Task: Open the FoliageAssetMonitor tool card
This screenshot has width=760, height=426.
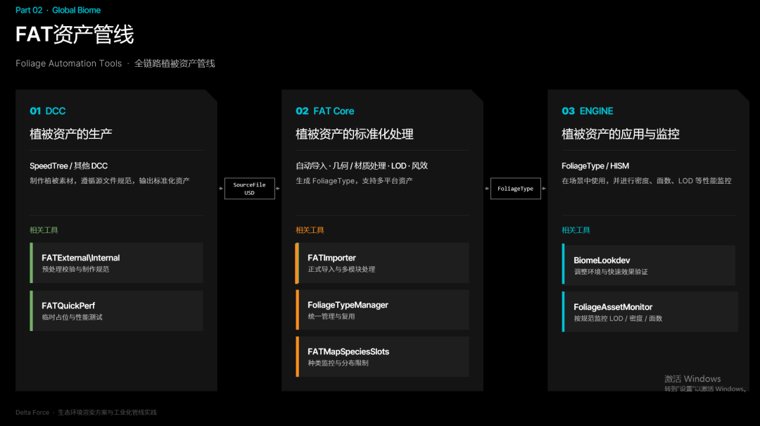Action: tap(650, 312)
